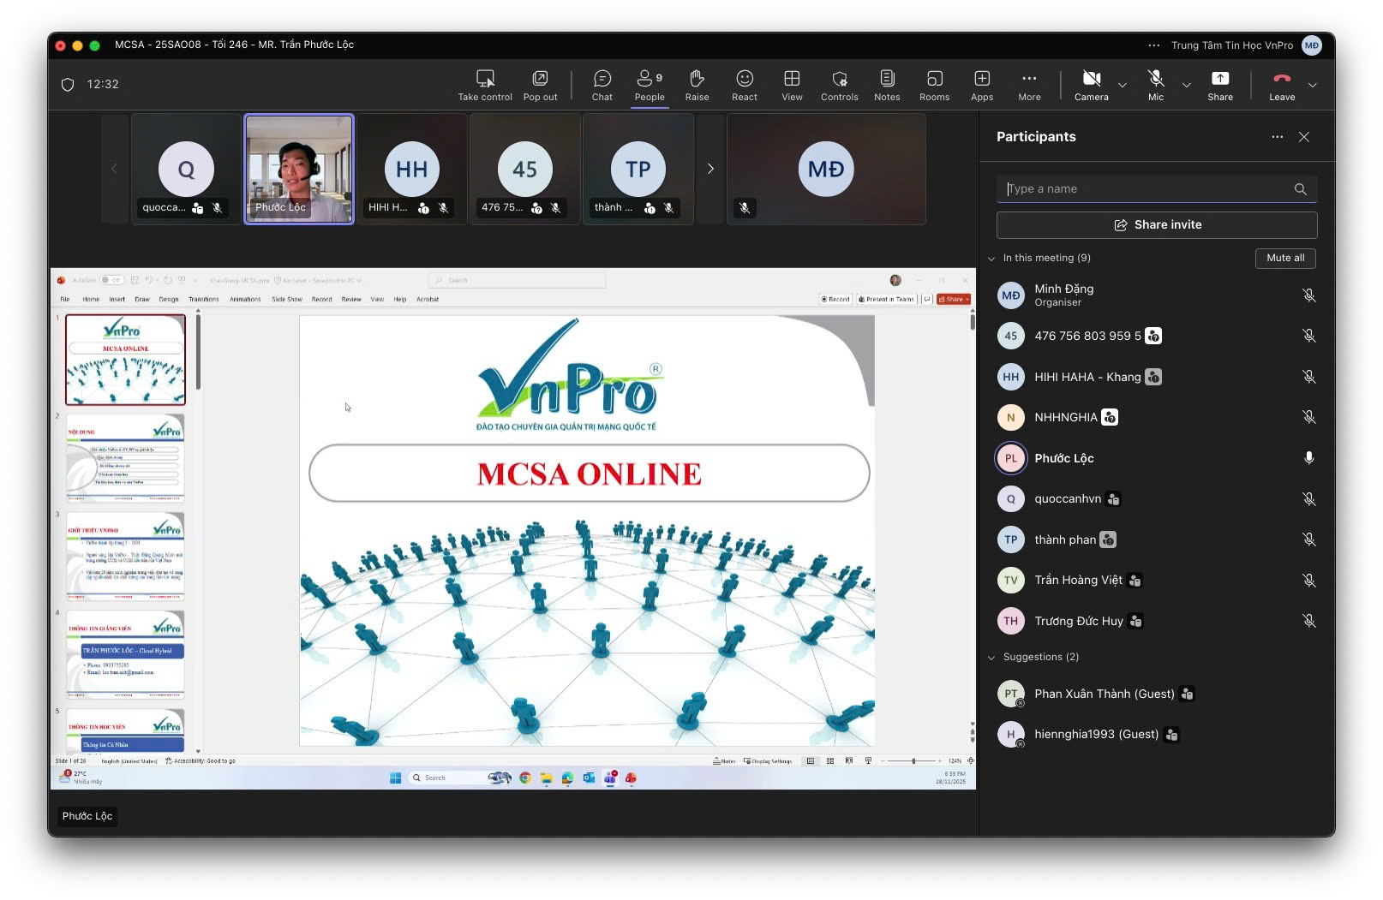Click the PowerPoint Record button
This screenshot has width=1383, height=900.
(x=835, y=300)
